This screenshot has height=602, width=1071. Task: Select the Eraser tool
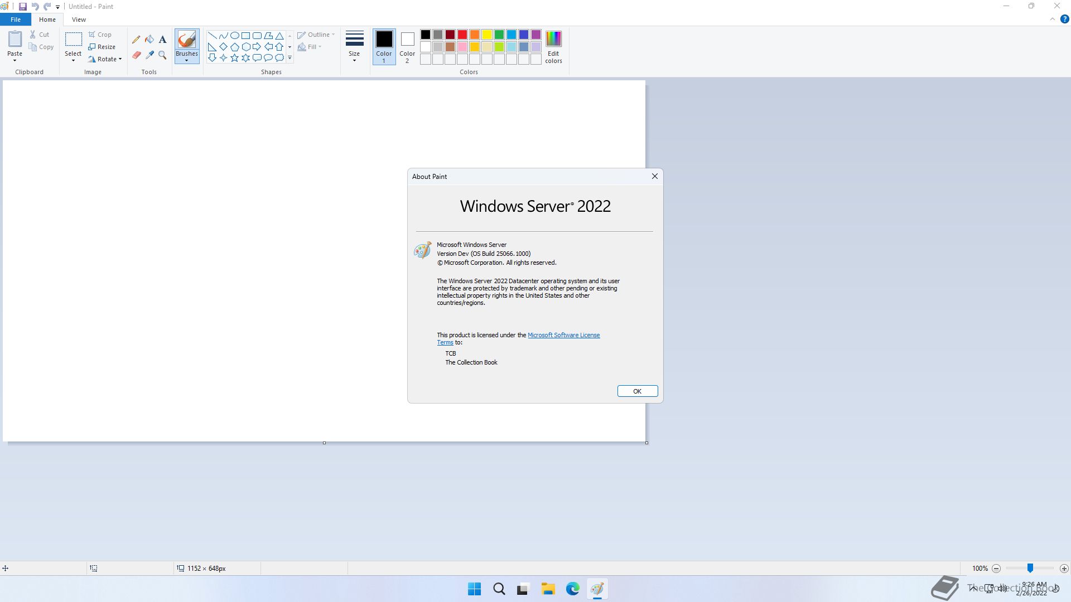(136, 55)
